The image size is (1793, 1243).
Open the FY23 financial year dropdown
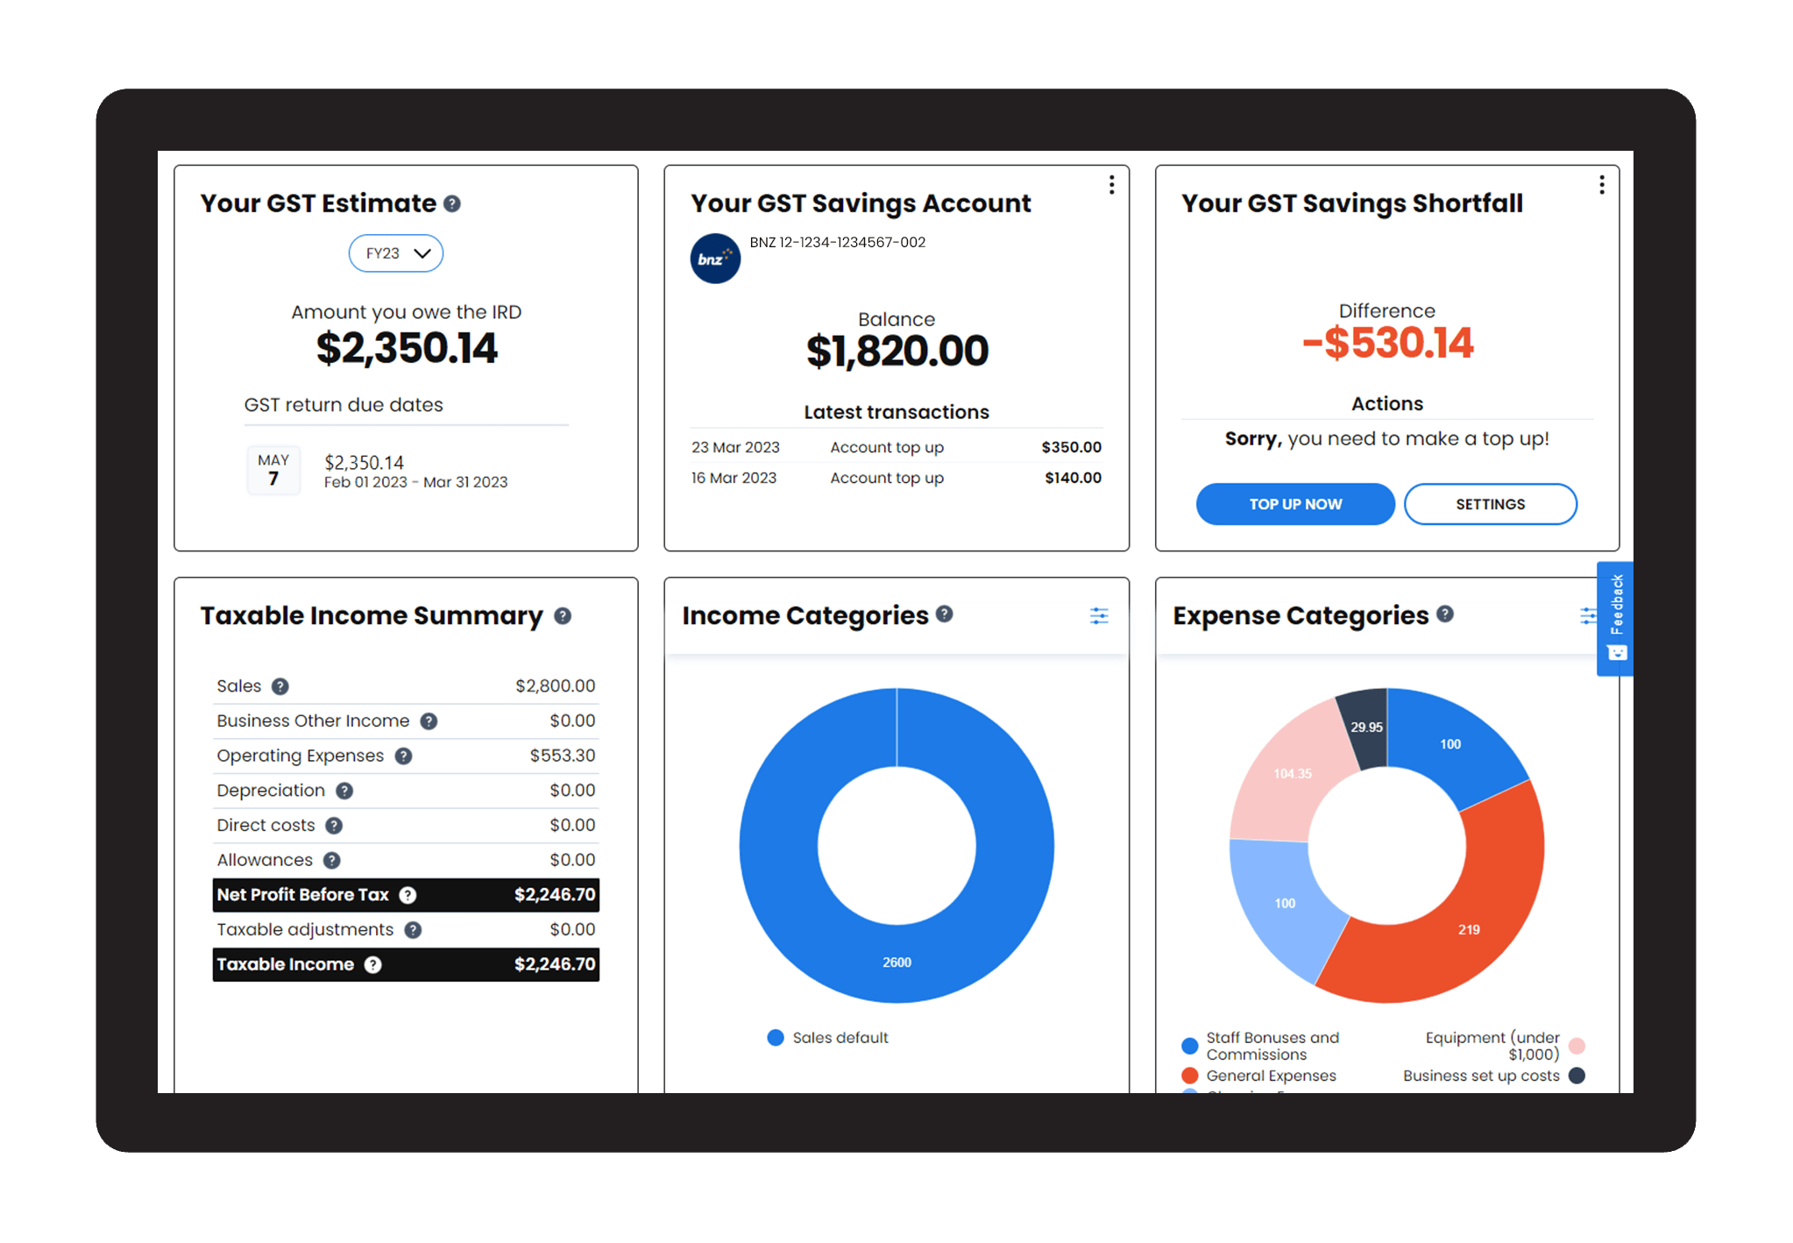click(396, 253)
